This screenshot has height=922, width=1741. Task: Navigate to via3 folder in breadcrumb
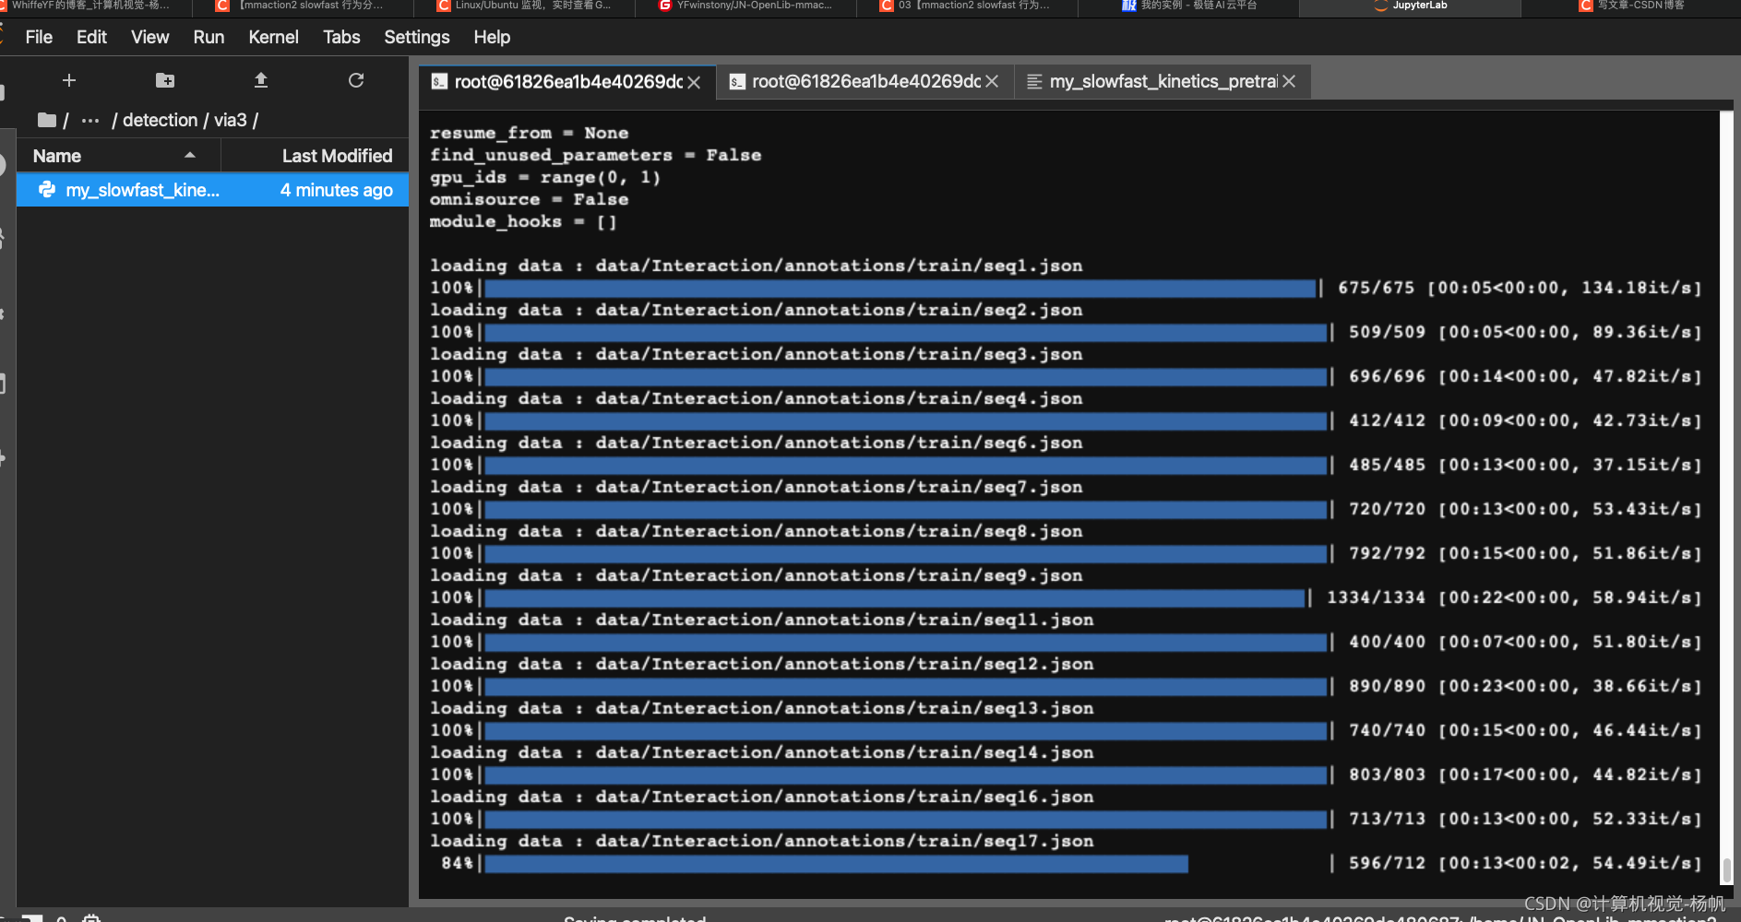(231, 120)
